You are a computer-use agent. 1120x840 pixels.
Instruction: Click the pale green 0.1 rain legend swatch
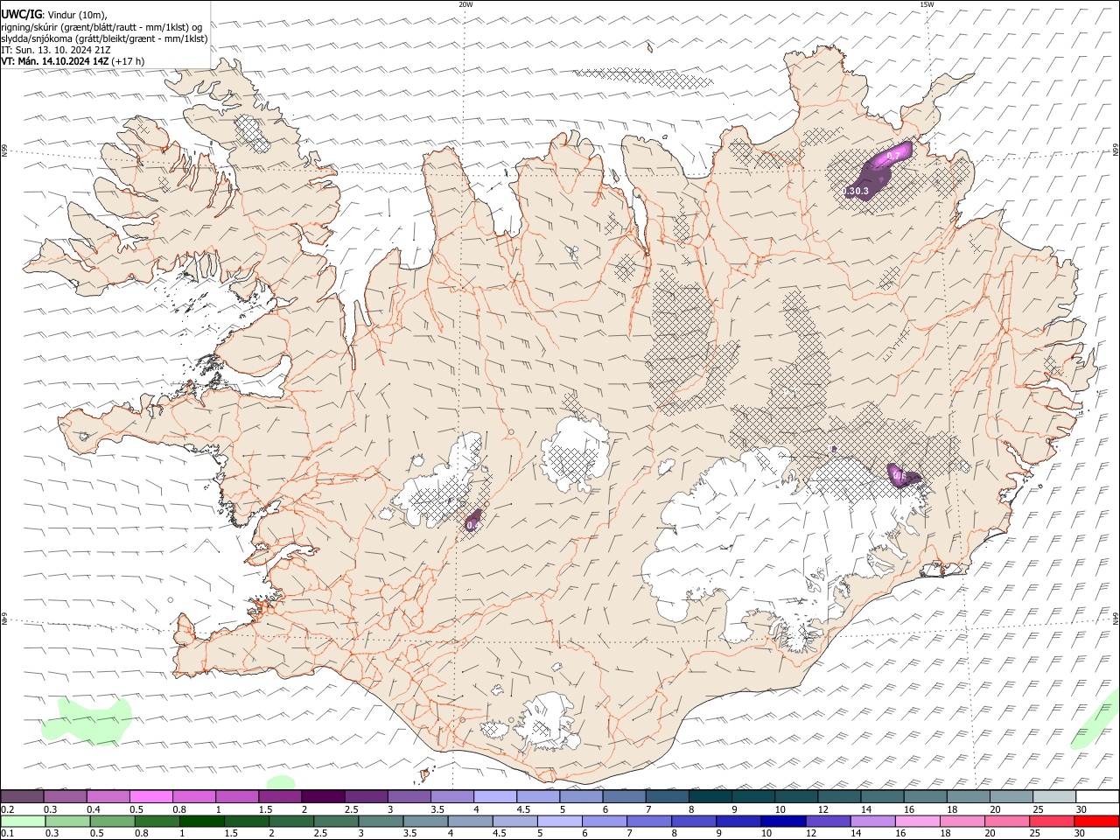(x=22, y=821)
